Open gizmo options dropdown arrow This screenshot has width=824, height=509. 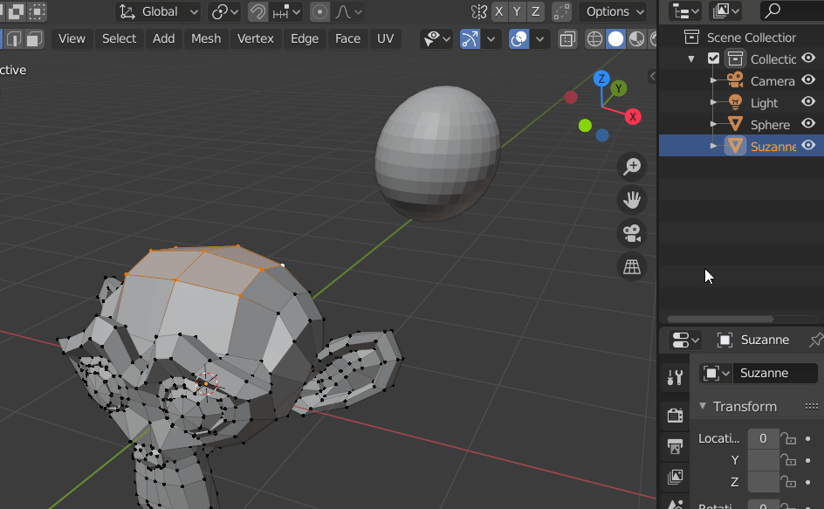click(x=491, y=39)
